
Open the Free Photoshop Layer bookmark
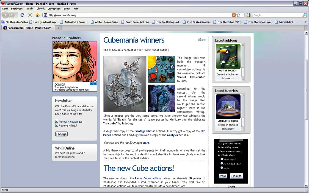coord(258,22)
